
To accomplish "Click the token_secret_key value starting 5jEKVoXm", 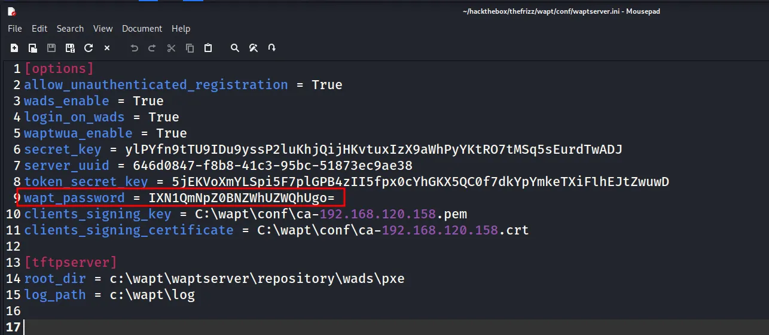I will point(420,182).
